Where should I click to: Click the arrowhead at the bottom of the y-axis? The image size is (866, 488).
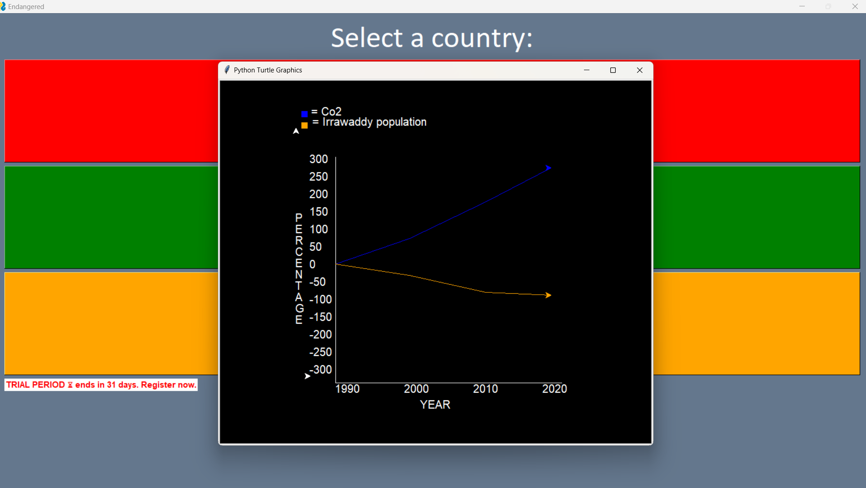tap(307, 376)
